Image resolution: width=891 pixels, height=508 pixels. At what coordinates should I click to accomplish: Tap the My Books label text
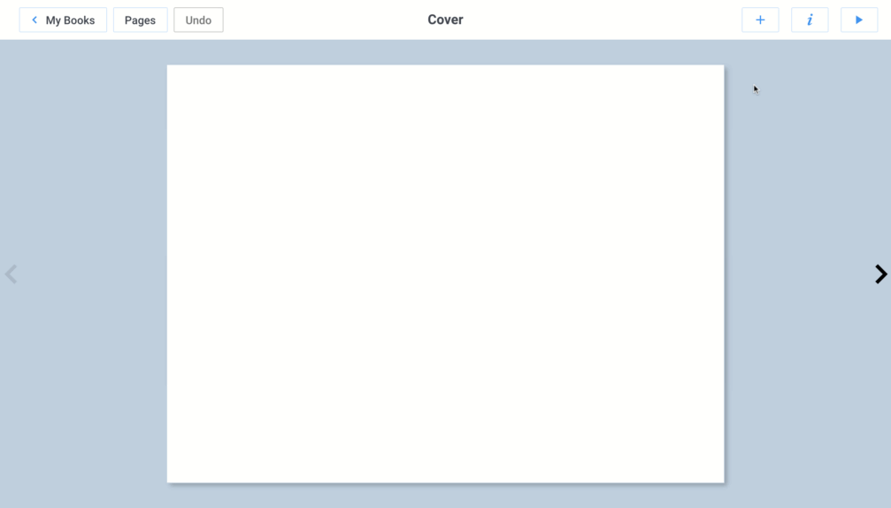tap(70, 19)
